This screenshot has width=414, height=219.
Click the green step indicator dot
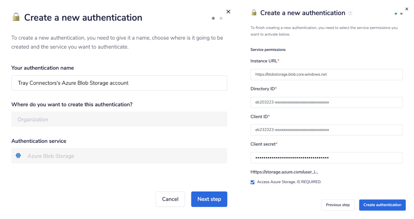[x=396, y=14]
